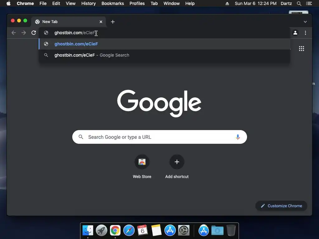
Task: Go back using the back arrow
Action: pos(14,33)
